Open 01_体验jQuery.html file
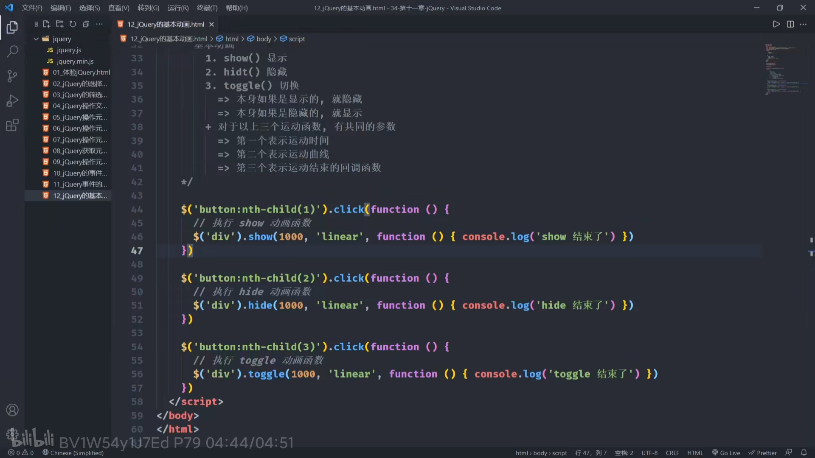Screen dimensions: 815x458 pyautogui.click(x=81, y=72)
